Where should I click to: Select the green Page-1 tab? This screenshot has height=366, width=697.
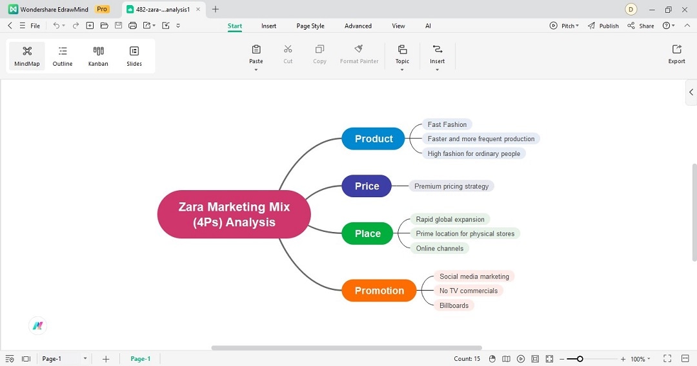point(141,359)
